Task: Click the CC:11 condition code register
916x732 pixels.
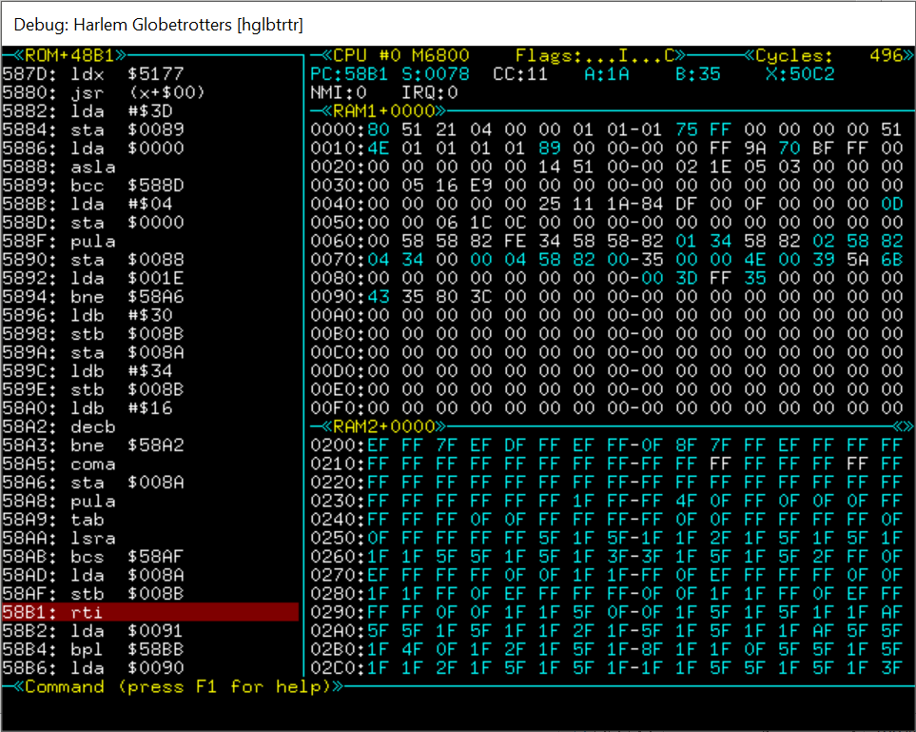Action: (x=520, y=74)
